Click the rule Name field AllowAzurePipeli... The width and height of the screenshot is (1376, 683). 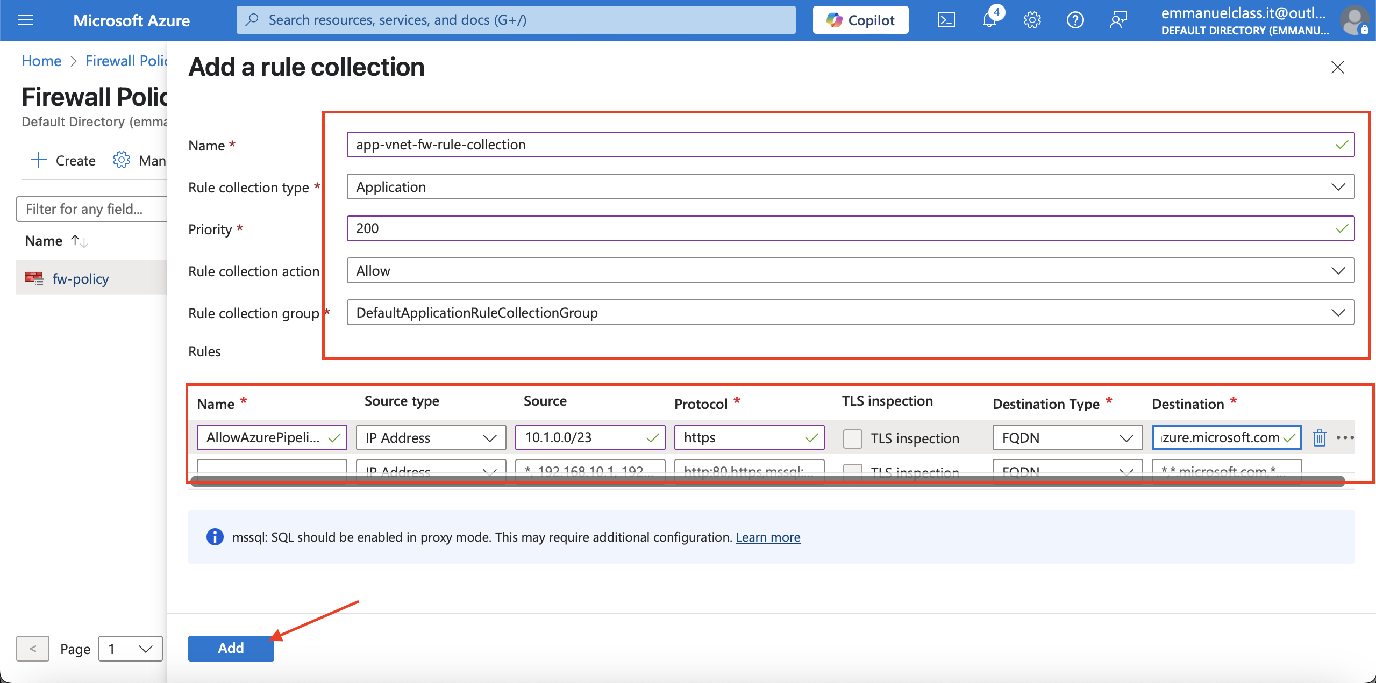272,437
